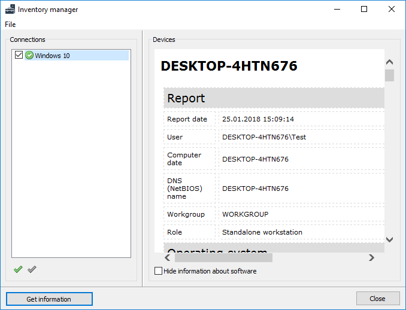Maximize the Inventory manager window
406x310 pixels.
pos(364,10)
